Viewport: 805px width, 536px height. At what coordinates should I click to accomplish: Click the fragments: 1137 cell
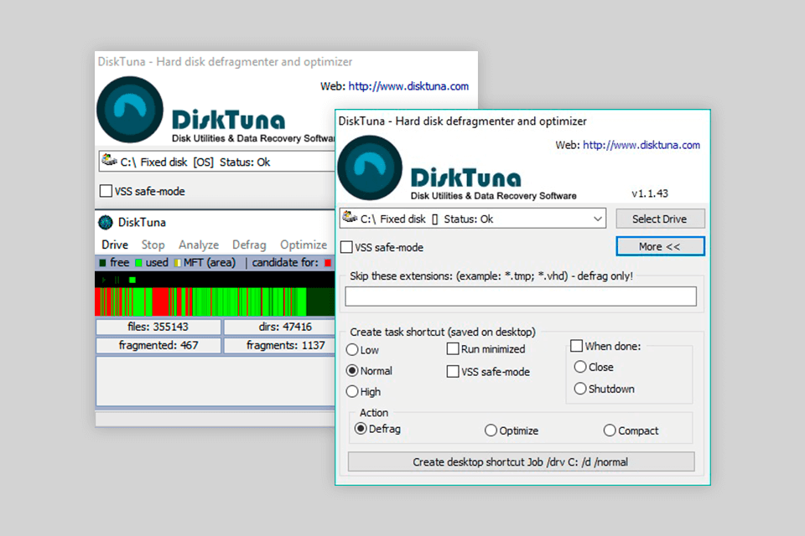[280, 345]
